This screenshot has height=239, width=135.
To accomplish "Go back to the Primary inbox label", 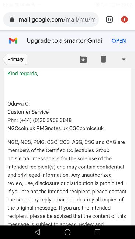I will tap(15, 59).
